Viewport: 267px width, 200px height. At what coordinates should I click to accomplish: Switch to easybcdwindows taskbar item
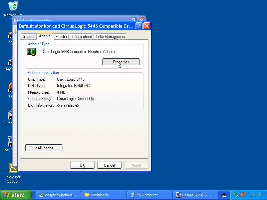coord(57,195)
